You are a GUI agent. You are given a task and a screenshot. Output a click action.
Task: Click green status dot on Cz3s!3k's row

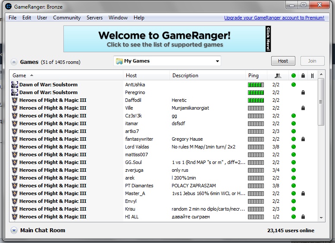point(294,116)
